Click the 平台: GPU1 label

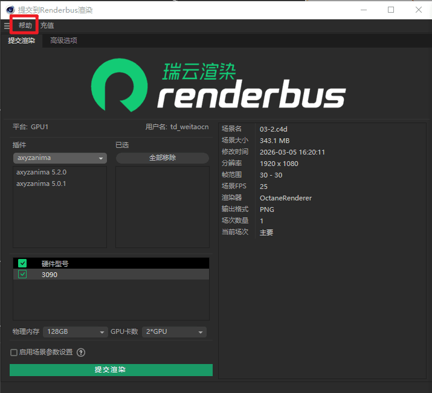[x=30, y=127]
